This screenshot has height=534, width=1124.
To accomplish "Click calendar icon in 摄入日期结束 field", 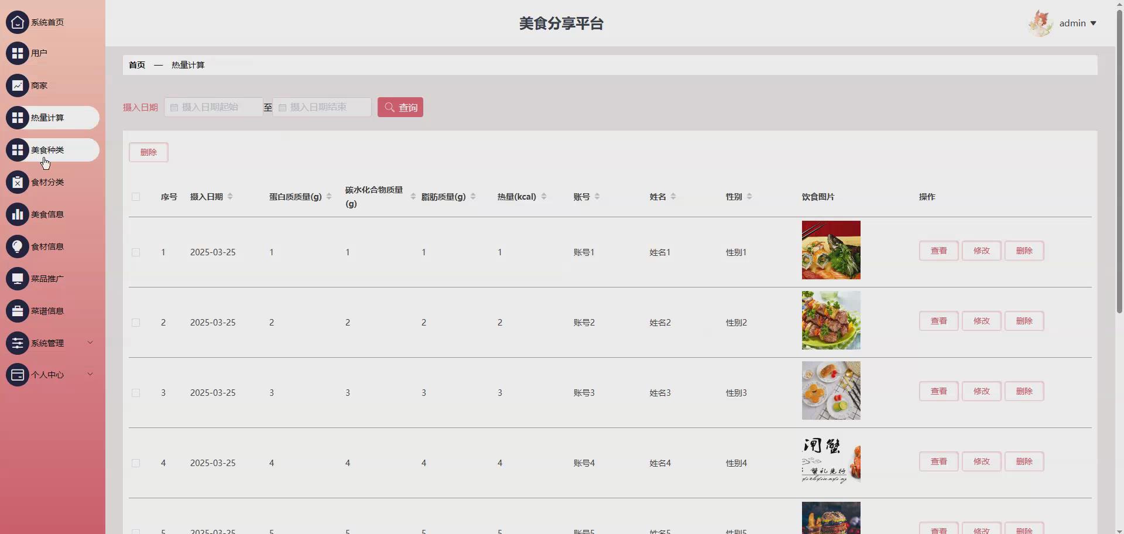I will pyautogui.click(x=282, y=108).
